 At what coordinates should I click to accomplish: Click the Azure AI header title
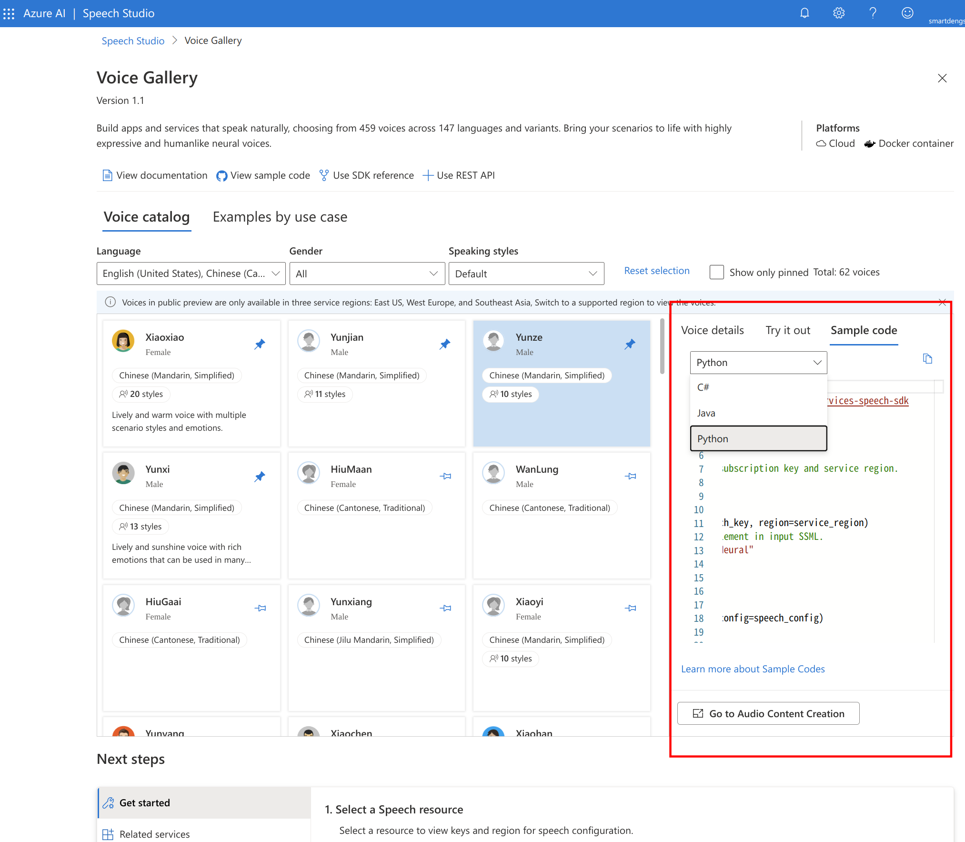click(x=44, y=13)
